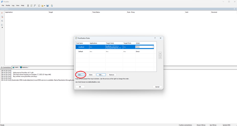The image size is (237, 126).
Task: Sort by Application column in Connections
Action: (x=26, y=12)
